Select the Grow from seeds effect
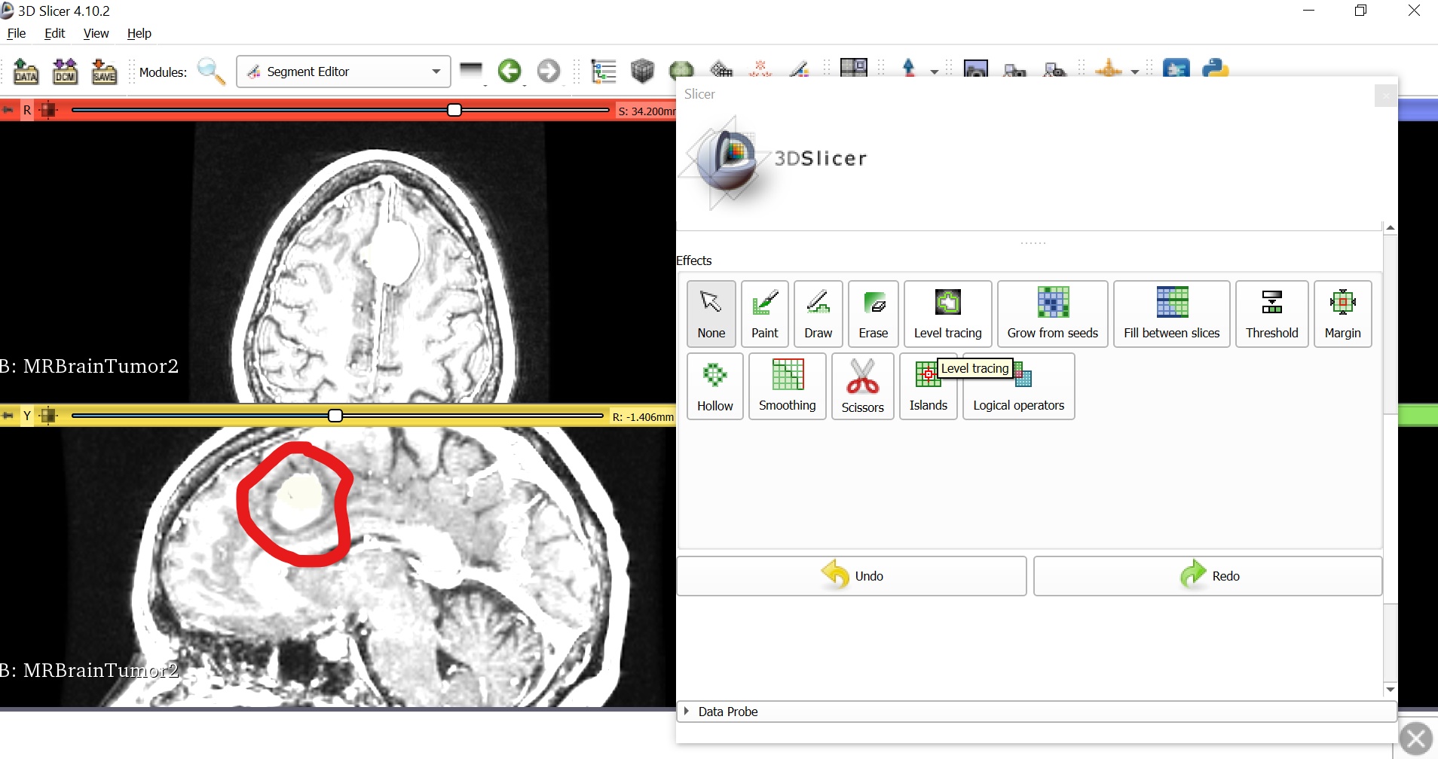The width and height of the screenshot is (1438, 759). tap(1052, 314)
